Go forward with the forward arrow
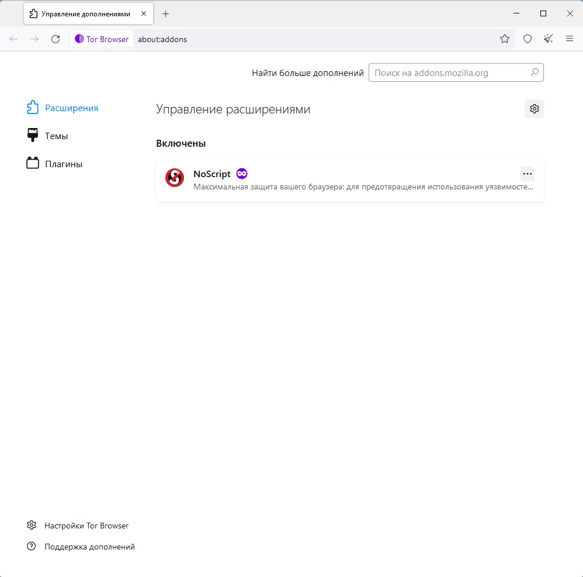The image size is (583, 577). click(x=34, y=39)
